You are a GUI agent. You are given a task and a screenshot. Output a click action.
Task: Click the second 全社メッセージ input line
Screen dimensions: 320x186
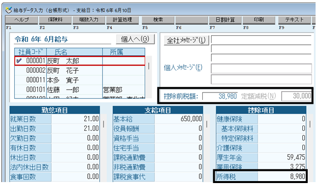tap(261, 49)
